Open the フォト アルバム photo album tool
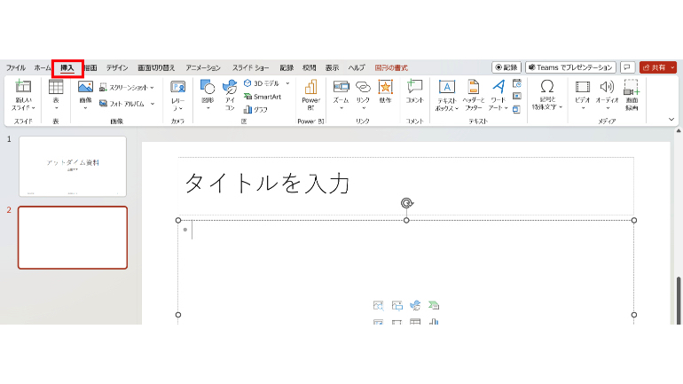This screenshot has width=683, height=384. (x=122, y=104)
